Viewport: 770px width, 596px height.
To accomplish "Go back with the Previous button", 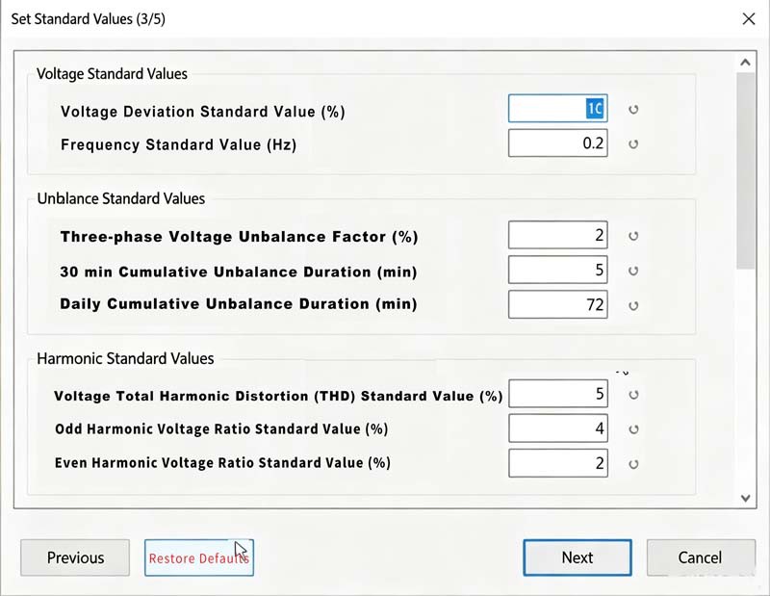I will (75, 557).
